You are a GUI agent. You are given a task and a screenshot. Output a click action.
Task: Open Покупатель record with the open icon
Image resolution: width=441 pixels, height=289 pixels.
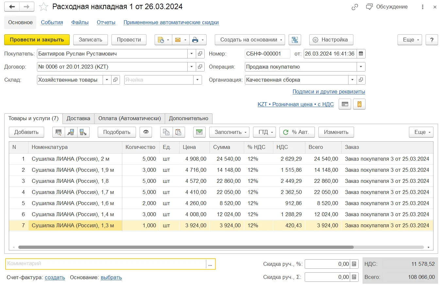tap(200, 54)
